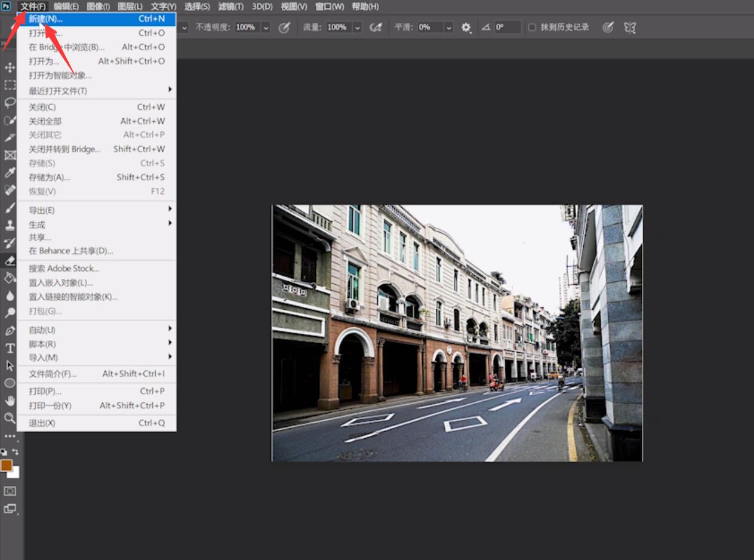This screenshot has height=560, width=754.
Task: Swap foreground and background colors
Action: click(x=16, y=452)
